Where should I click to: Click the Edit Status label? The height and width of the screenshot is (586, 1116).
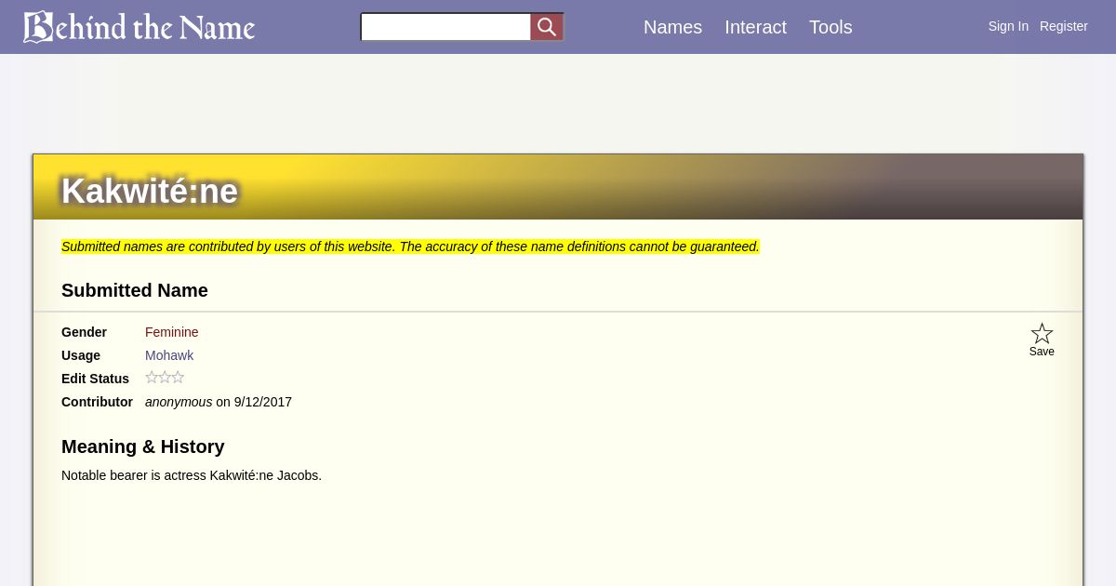click(x=95, y=379)
